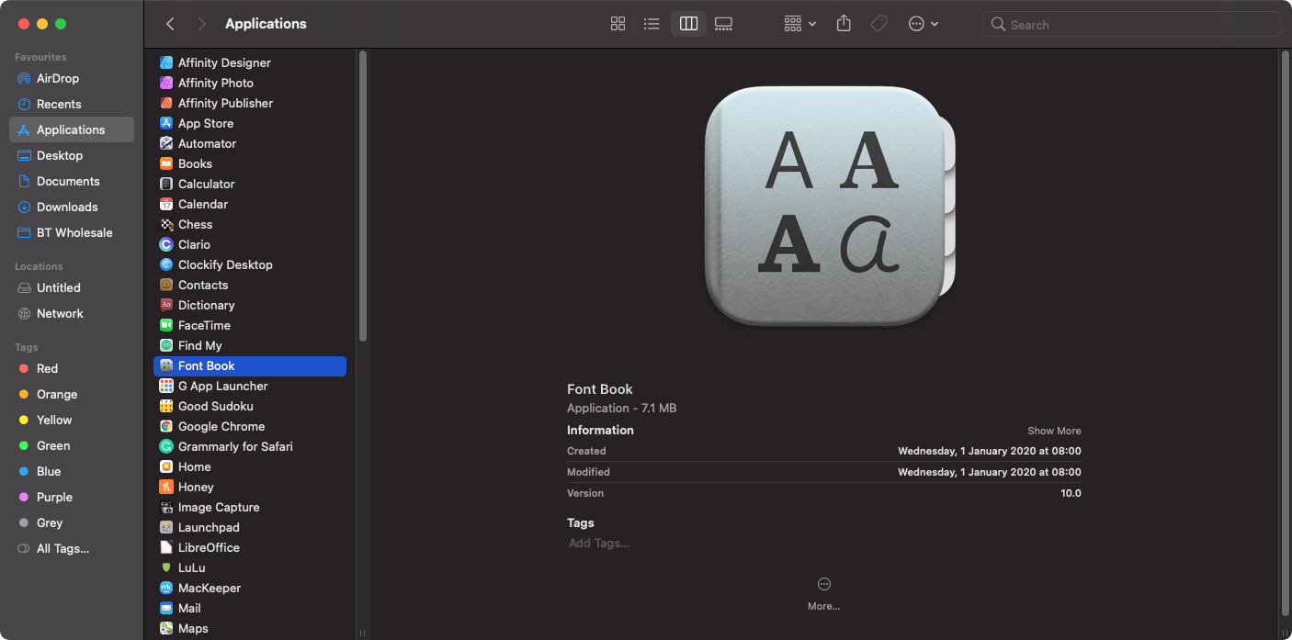Click the More ellipsis button in preview
Image resolution: width=1292 pixels, height=640 pixels.
(823, 584)
